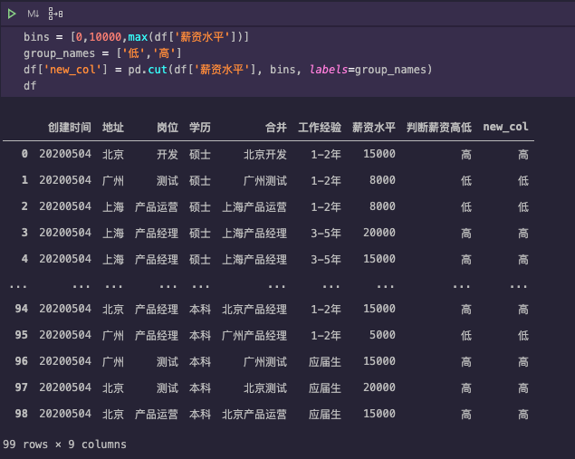Click the final df line in the cell
575x459 pixels.
31,86
